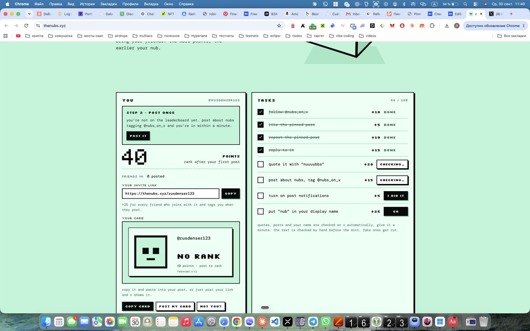Check the quote it with nuuuubbs task
Viewport: 530px width, 331px height.
[261, 164]
